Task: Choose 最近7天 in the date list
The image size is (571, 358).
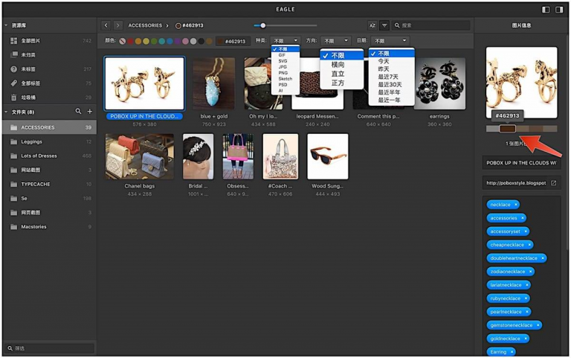Action: click(388, 77)
